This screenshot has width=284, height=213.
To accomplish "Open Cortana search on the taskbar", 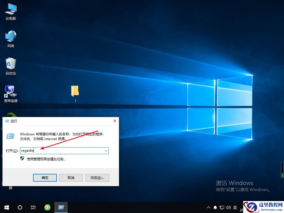I will [x=19, y=207].
